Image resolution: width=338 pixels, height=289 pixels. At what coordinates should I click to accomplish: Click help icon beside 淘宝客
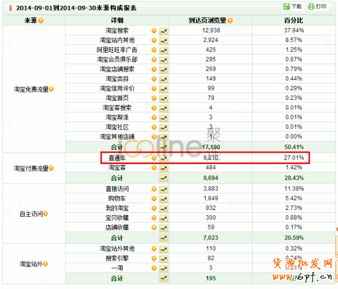click(154, 167)
